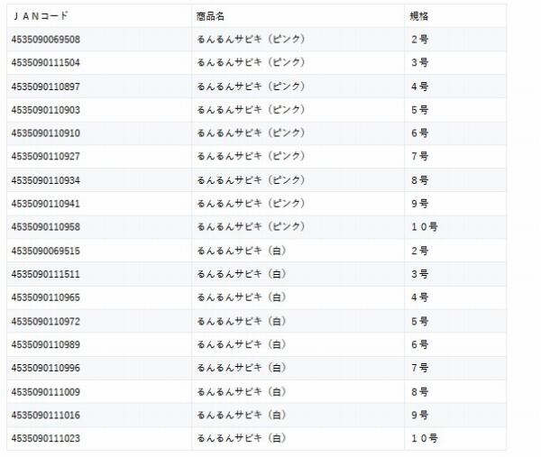Viewport: 541px width, 457px height.
Task: Select JAN code 4535090110941
Action: tap(46, 204)
